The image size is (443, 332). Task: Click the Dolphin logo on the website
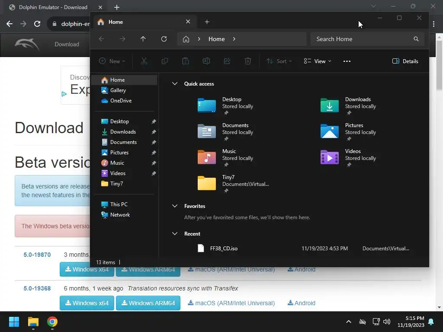27,45
